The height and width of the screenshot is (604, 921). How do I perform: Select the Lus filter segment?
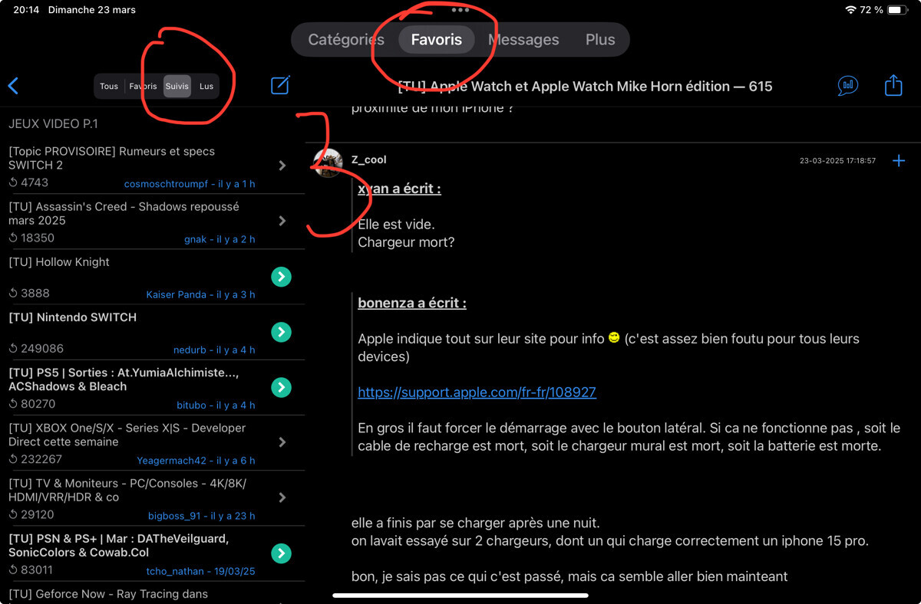coord(206,86)
